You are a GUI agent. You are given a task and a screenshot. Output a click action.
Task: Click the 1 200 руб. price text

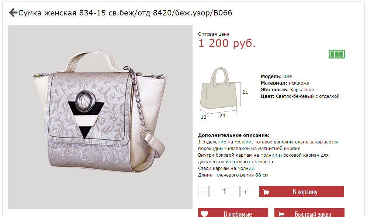click(227, 43)
